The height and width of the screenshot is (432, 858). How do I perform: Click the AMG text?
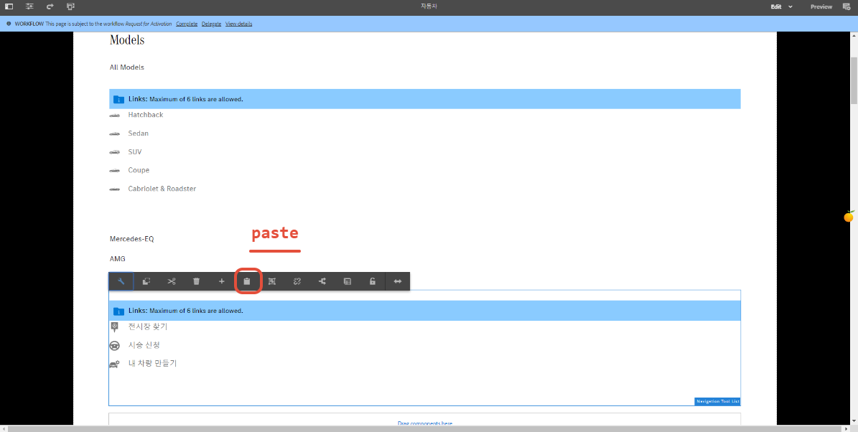(118, 258)
